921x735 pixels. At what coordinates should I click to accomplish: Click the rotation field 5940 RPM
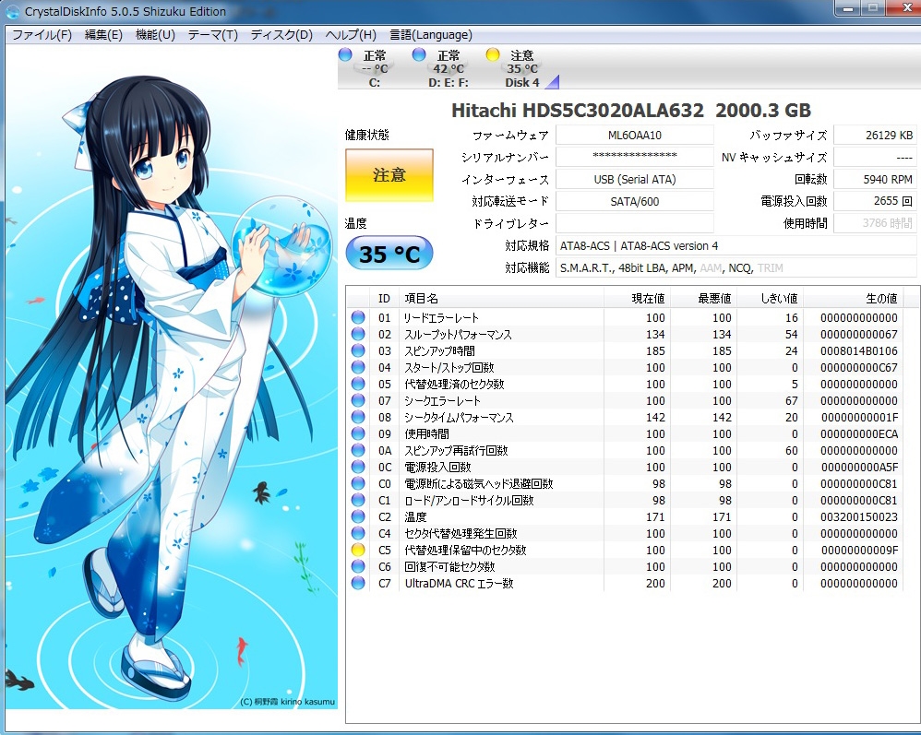[x=875, y=179]
